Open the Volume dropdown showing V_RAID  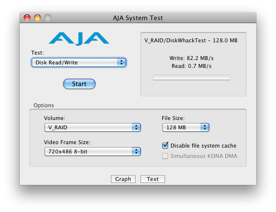click(x=93, y=127)
